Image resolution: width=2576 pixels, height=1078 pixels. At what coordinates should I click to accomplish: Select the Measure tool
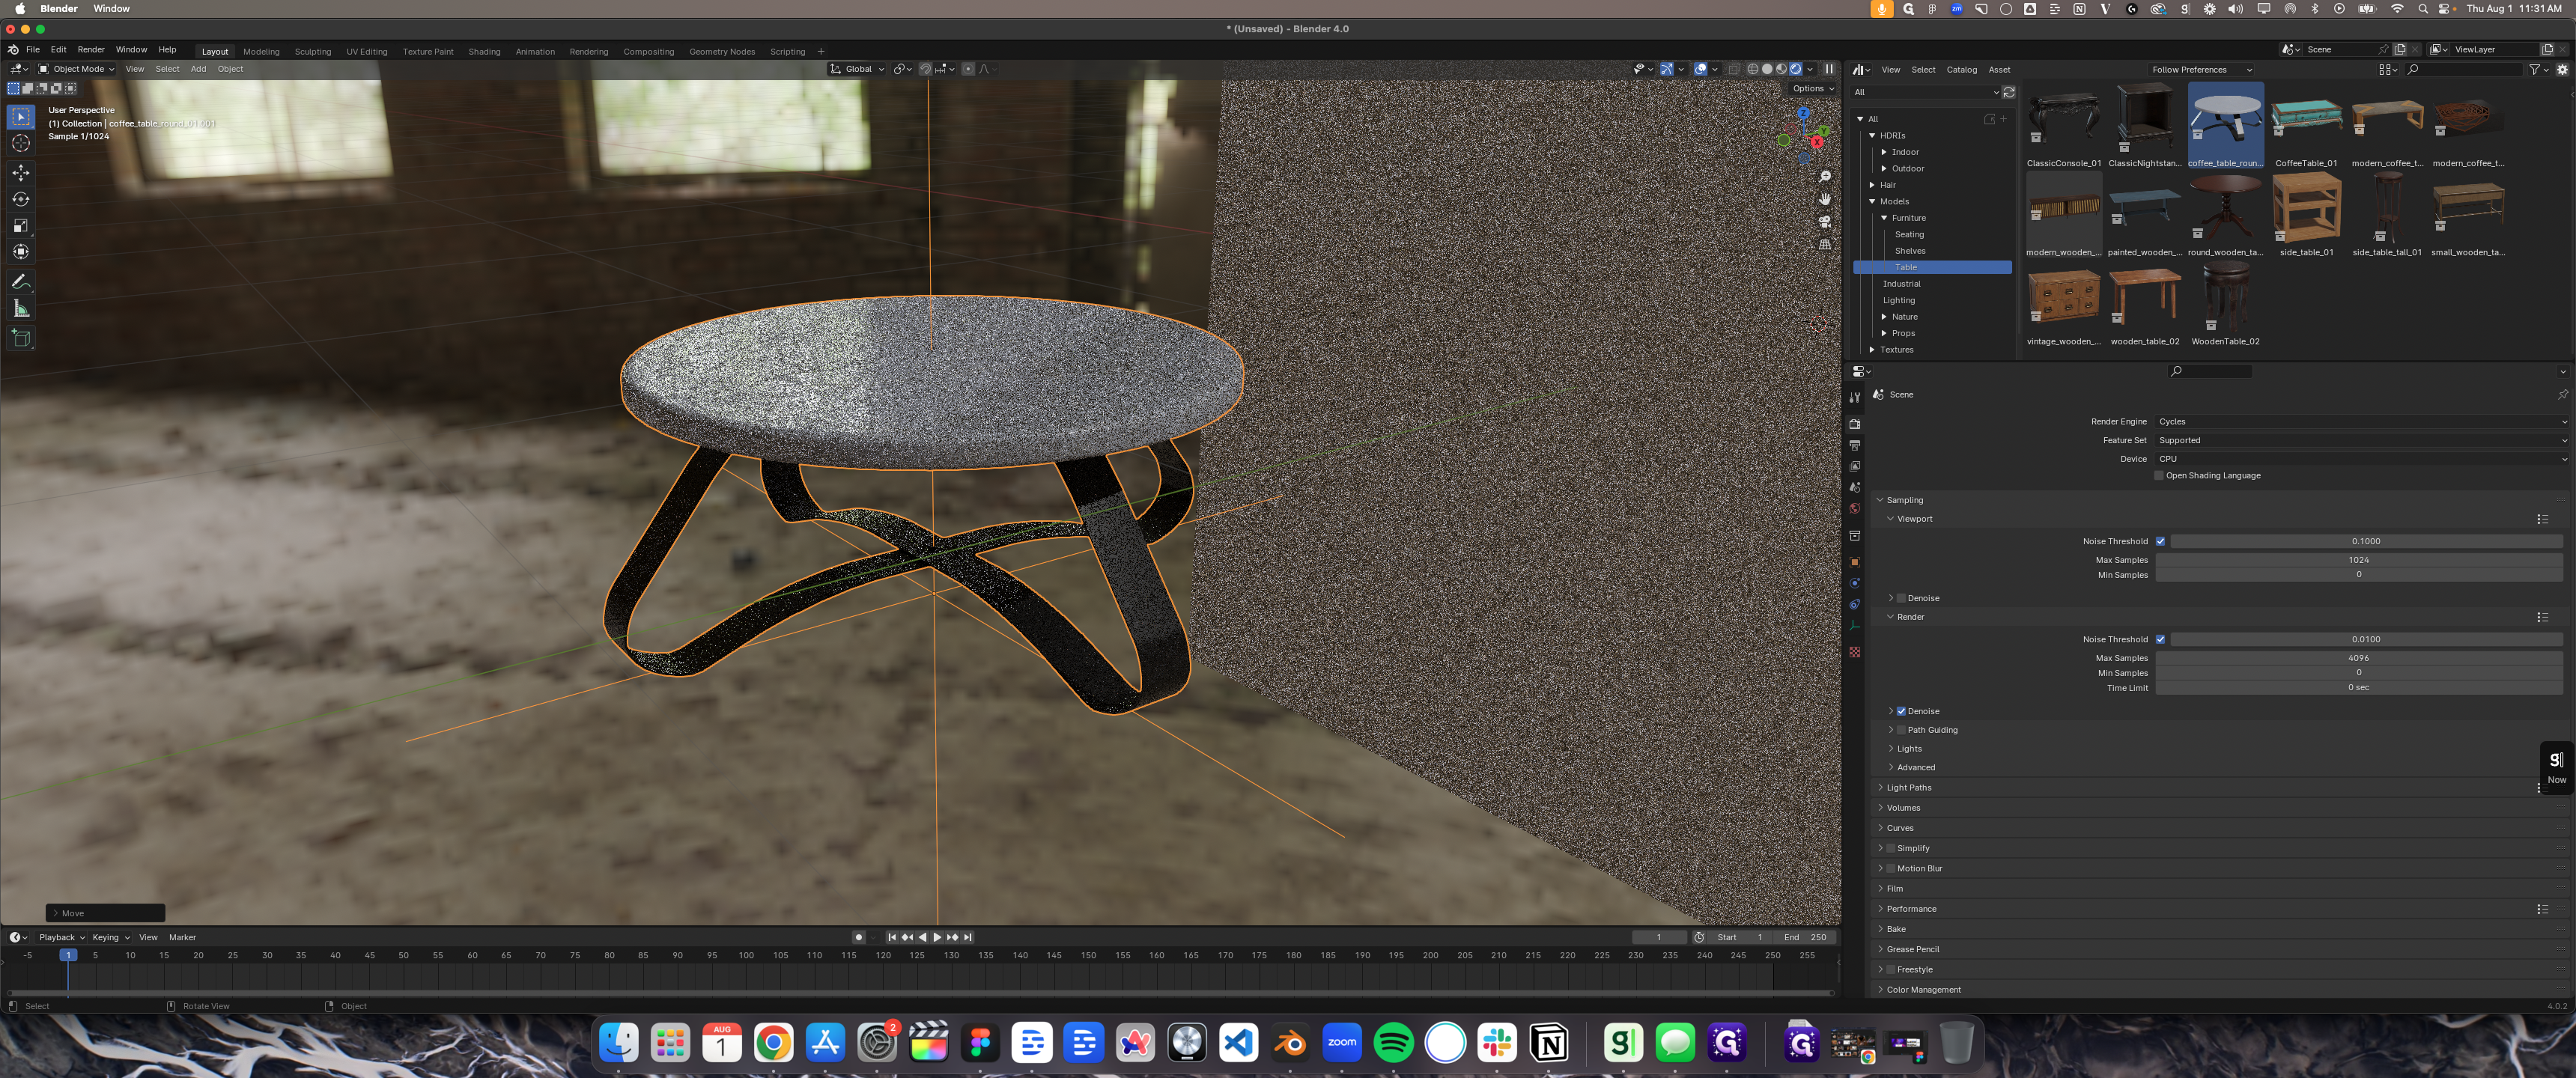(x=21, y=308)
